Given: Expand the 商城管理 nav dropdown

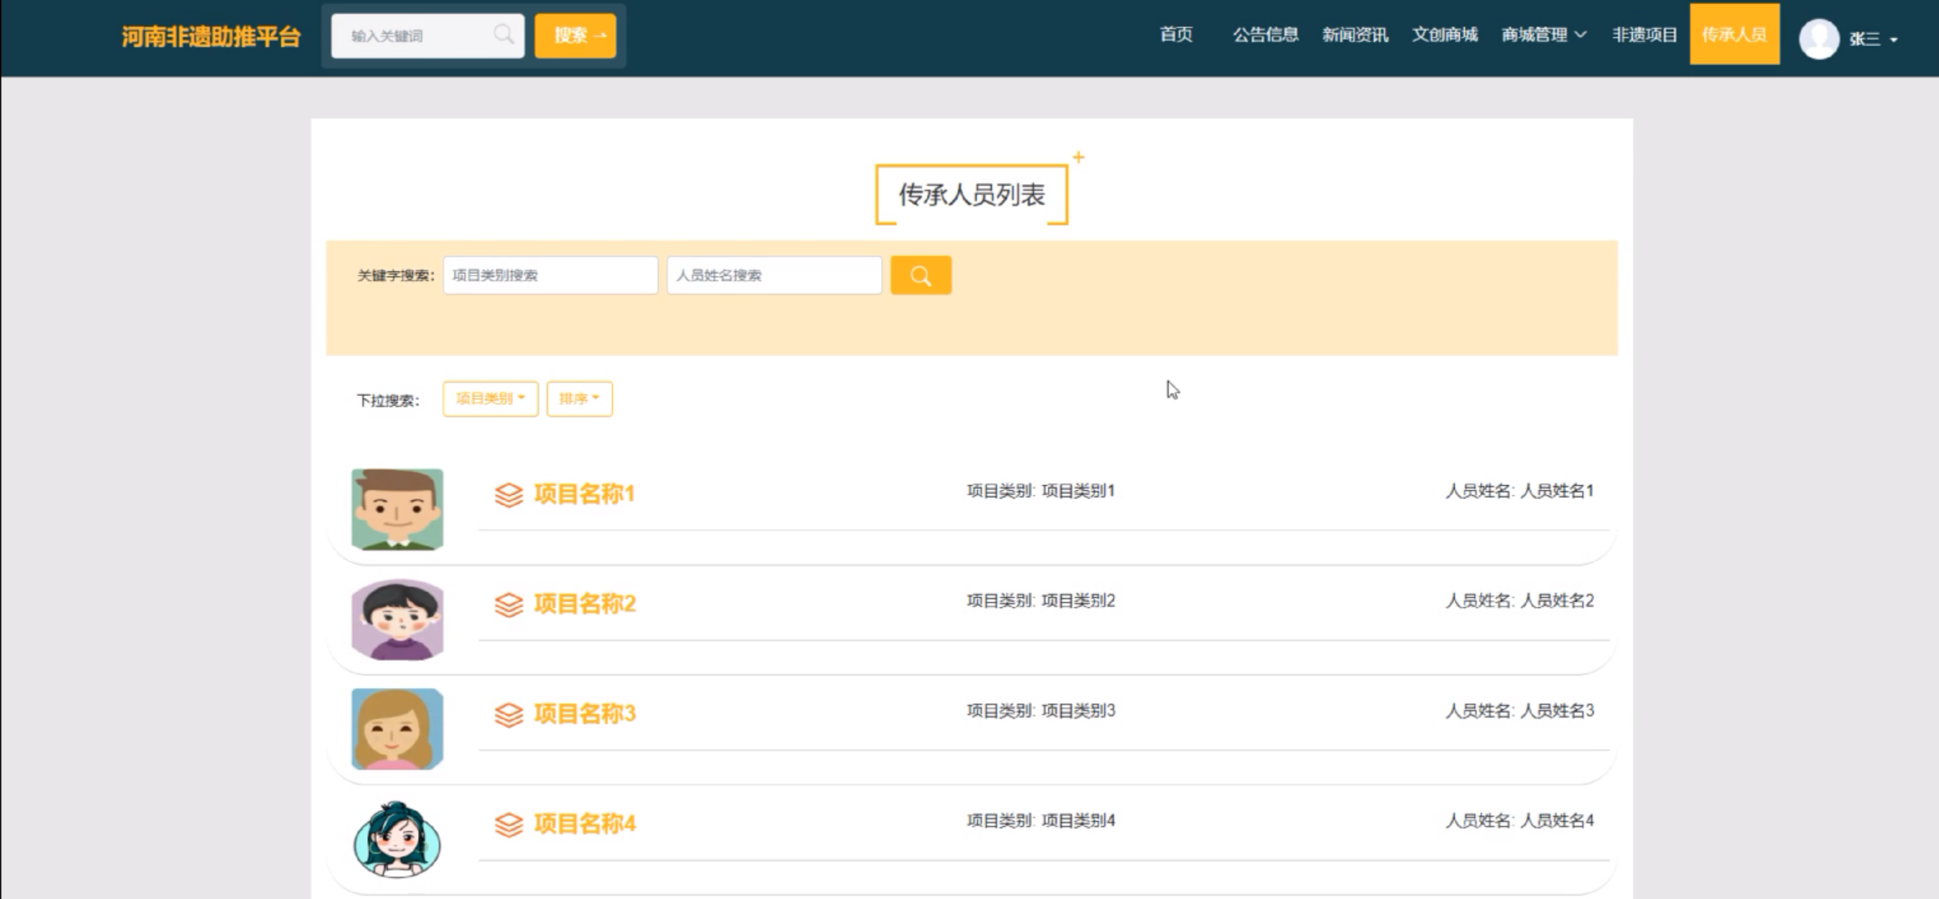Looking at the screenshot, I should coord(1543,34).
